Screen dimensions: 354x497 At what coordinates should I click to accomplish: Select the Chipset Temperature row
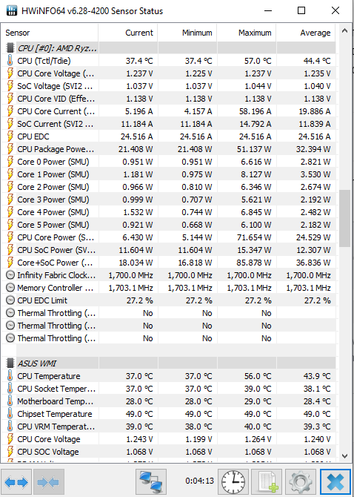(168, 414)
